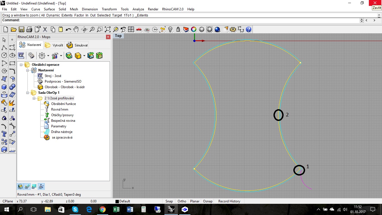Toggle the Snap status bar option

pyautogui.click(x=169, y=201)
